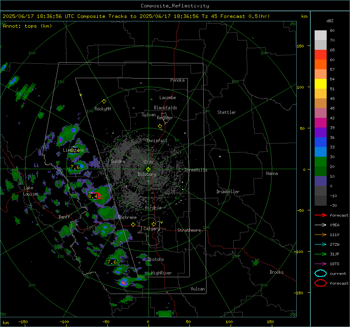Image resolution: width=350 pixels, height=327 pixels.
Task: Click the Composite Tracks timestamp header line
Action: [x=136, y=16]
